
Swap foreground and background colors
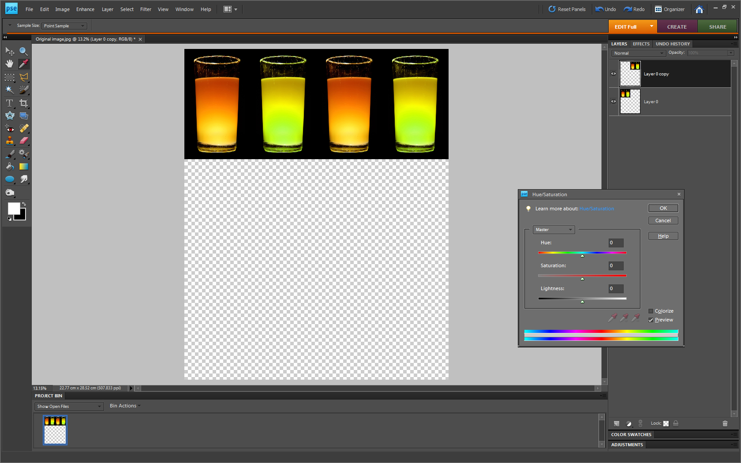click(x=24, y=204)
